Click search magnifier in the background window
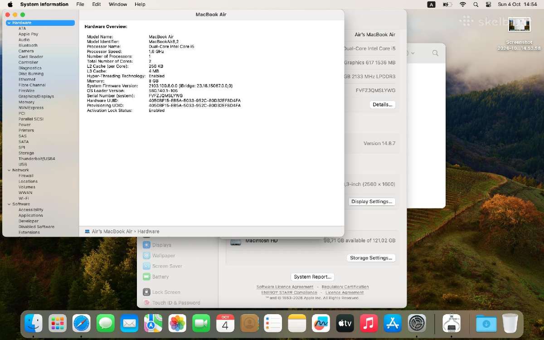Image resolution: width=544 pixels, height=340 pixels. 435,53
